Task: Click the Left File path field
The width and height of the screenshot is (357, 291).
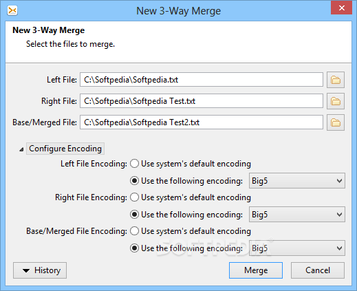Action: [x=202, y=80]
